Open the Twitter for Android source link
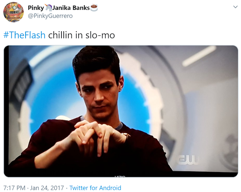 [95, 188]
